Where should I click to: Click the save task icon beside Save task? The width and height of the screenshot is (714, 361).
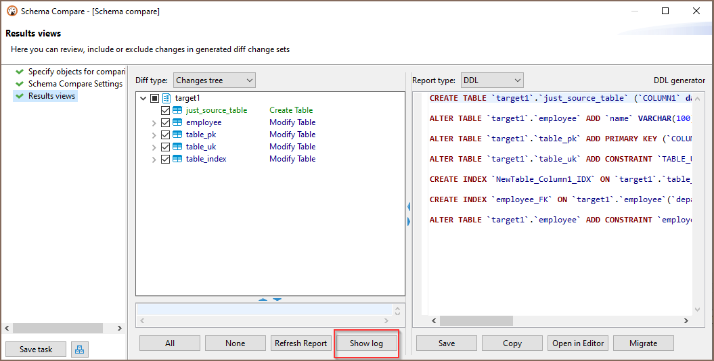(x=79, y=350)
